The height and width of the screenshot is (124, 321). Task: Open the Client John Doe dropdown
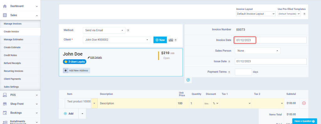click(x=117, y=40)
